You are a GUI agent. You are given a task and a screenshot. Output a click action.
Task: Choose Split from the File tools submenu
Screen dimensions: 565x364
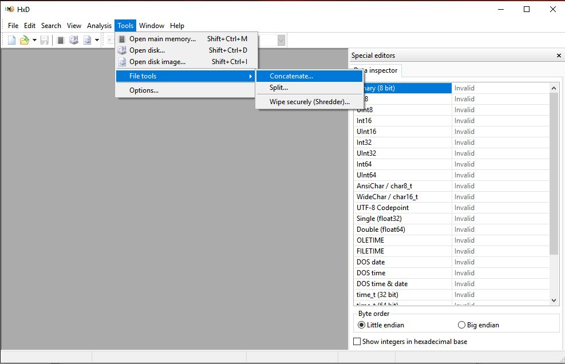coord(279,88)
